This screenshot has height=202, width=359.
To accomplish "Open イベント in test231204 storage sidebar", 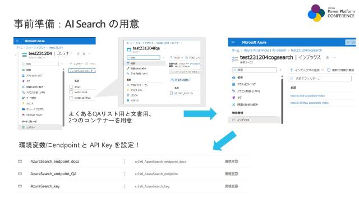I will coord(30,103).
